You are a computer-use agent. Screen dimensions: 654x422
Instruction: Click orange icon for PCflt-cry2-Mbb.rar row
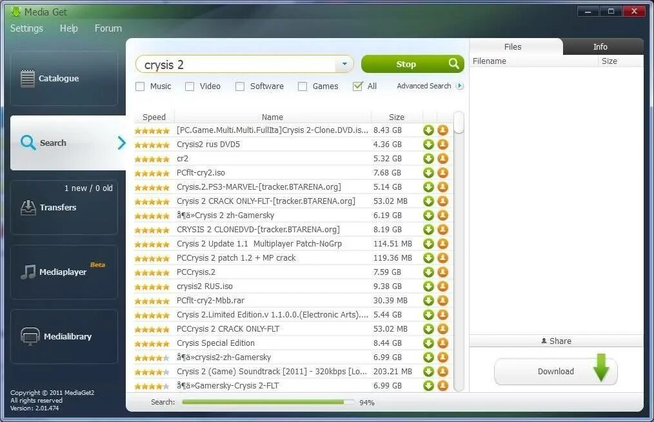(x=442, y=301)
